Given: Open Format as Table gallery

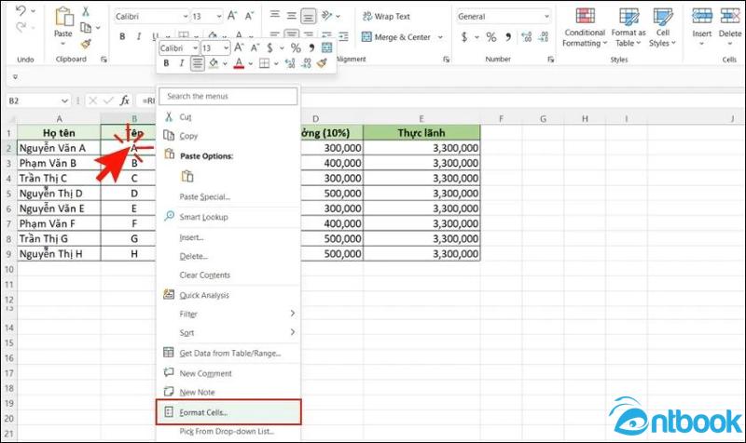Looking at the screenshot, I should (x=629, y=28).
